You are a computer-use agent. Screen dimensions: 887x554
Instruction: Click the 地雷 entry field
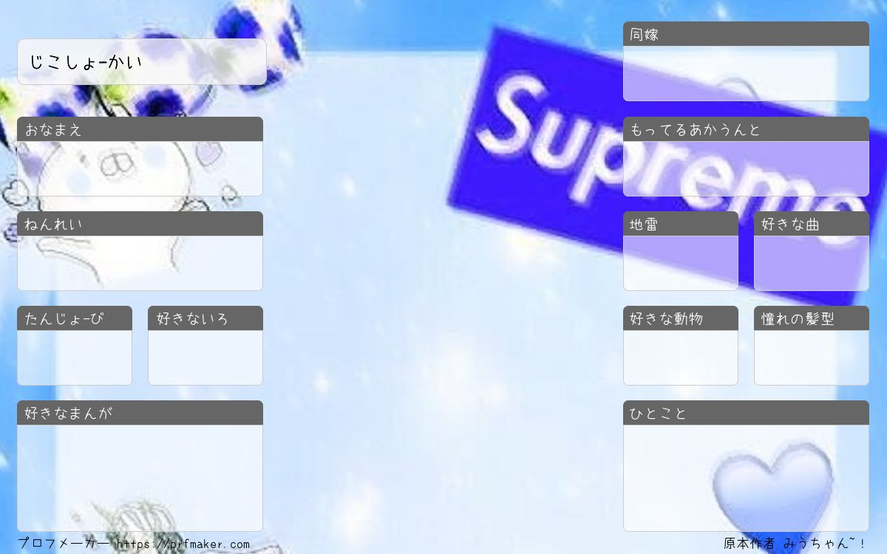coord(681,263)
